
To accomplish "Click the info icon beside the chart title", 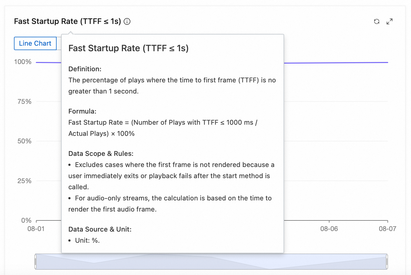I will pos(127,21).
